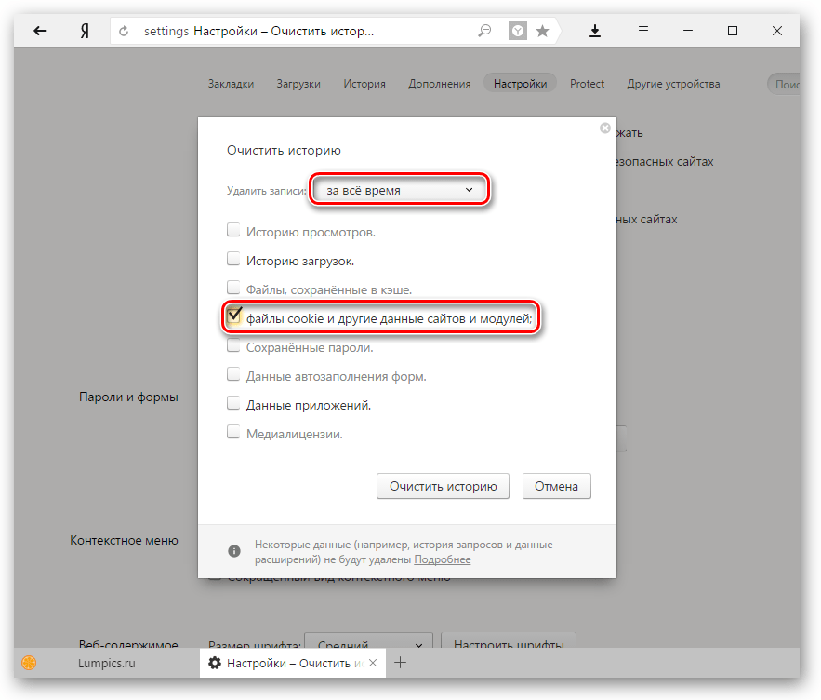Tick the 'Сохранённые пароли' checkbox
Viewport: 821px width, 700px height.
[233, 346]
